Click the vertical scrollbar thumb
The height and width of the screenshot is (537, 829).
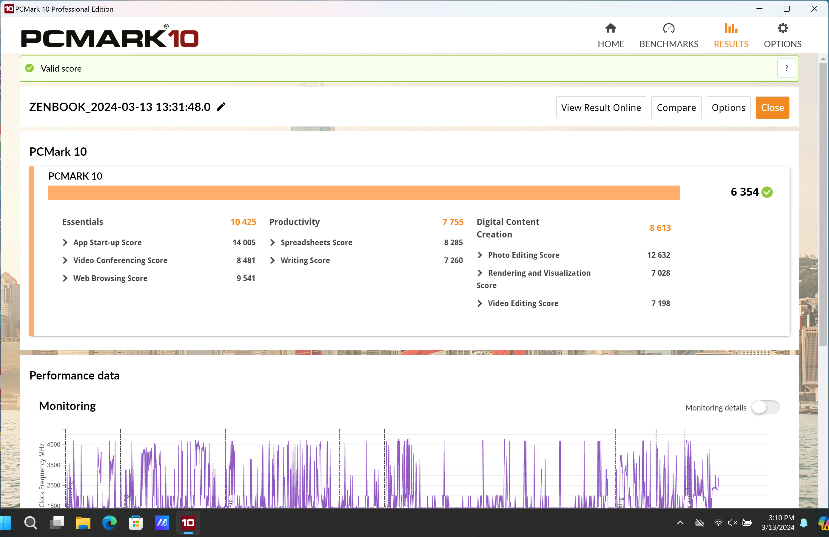[823, 204]
